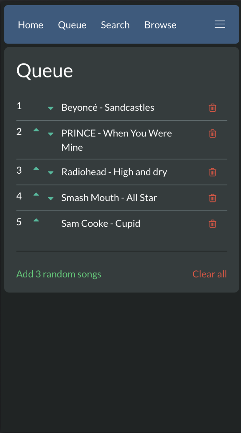Screen dimensions: 241x433
Task: Open the hamburger menu icon
Action: pos(220,24)
